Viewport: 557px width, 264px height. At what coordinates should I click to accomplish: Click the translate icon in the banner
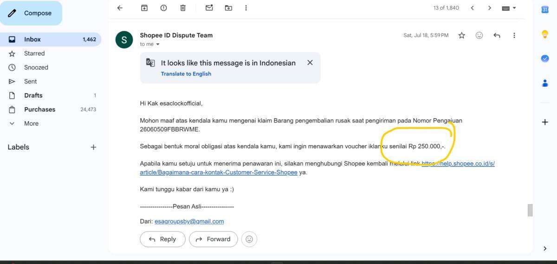coord(150,63)
